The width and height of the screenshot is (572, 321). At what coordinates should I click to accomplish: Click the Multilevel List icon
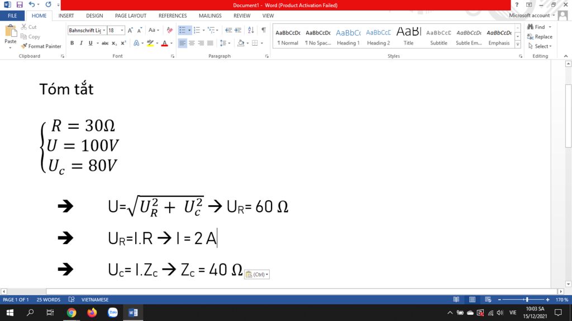click(211, 30)
